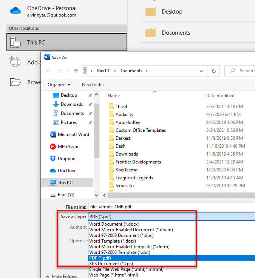Image resolution: width=255 pixels, height=278 pixels.
Task: Collapse the pane with Hide Folders
Action: coord(61,276)
